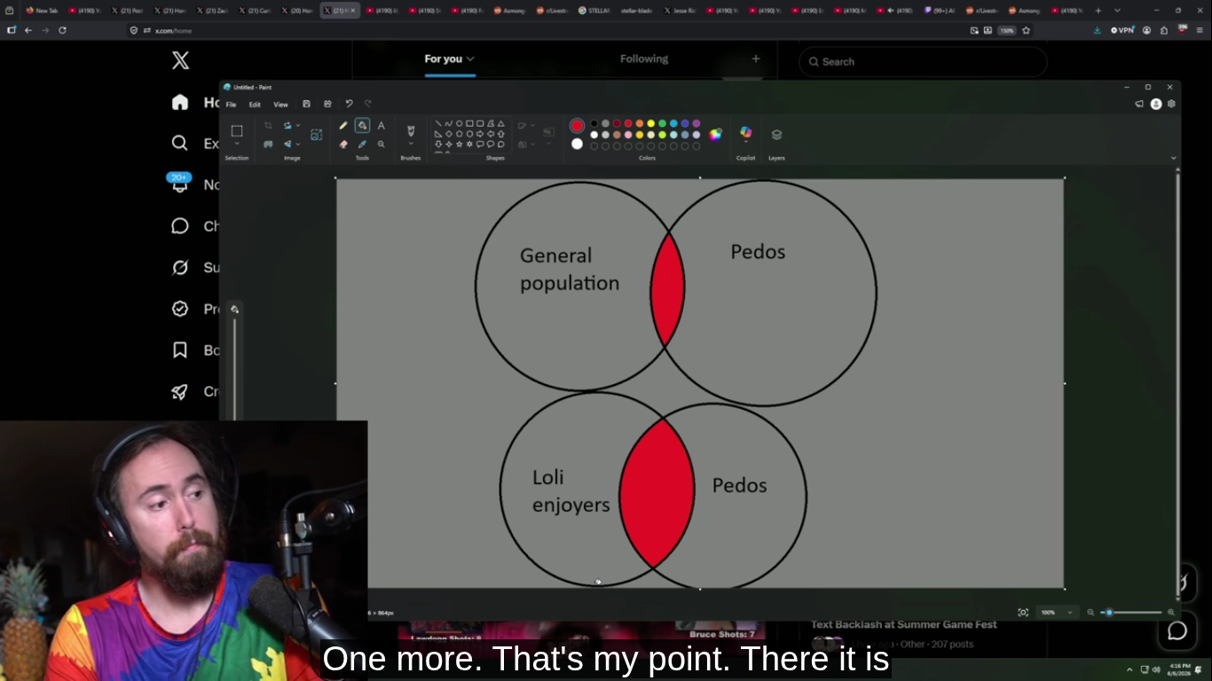
Task: Select the Magnifier tool in Paint
Action: coord(382,144)
